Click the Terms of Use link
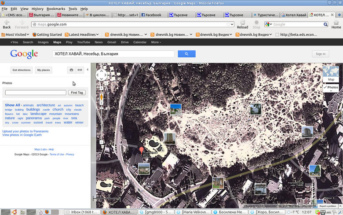Screen dimensions: 343x215 coord(57,154)
